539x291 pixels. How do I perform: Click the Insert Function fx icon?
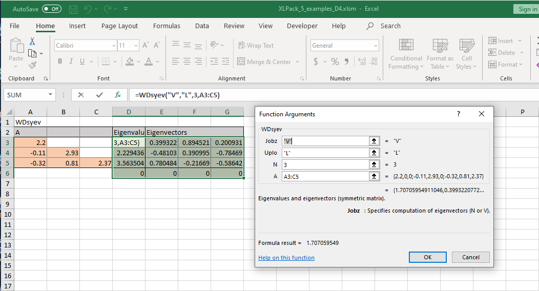tap(117, 95)
